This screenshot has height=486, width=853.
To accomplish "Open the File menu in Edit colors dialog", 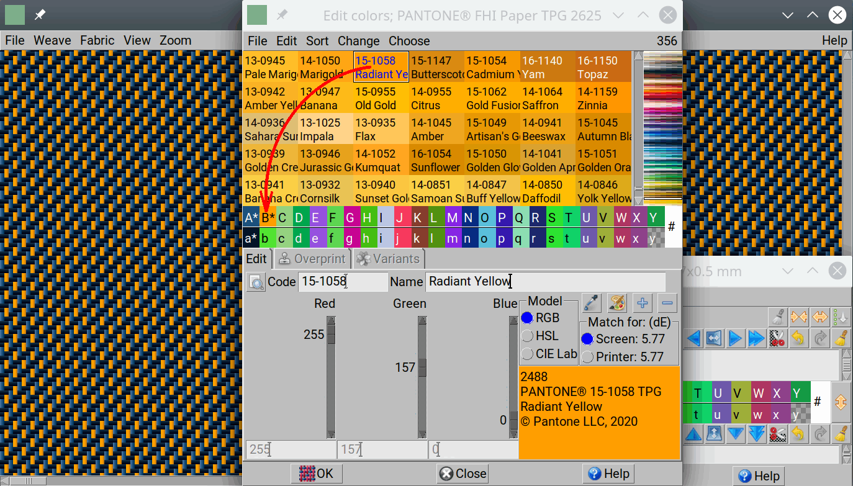I will 258,41.
